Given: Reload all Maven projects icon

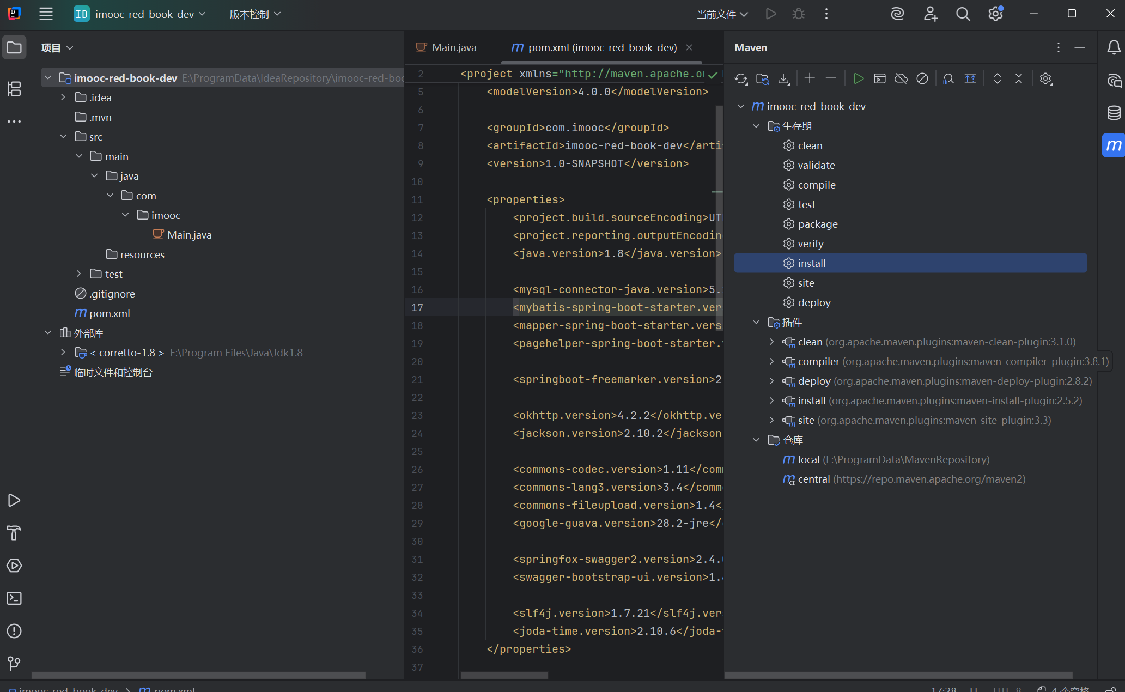Looking at the screenshot, I should pyautogui.click(x=741, y=79).
